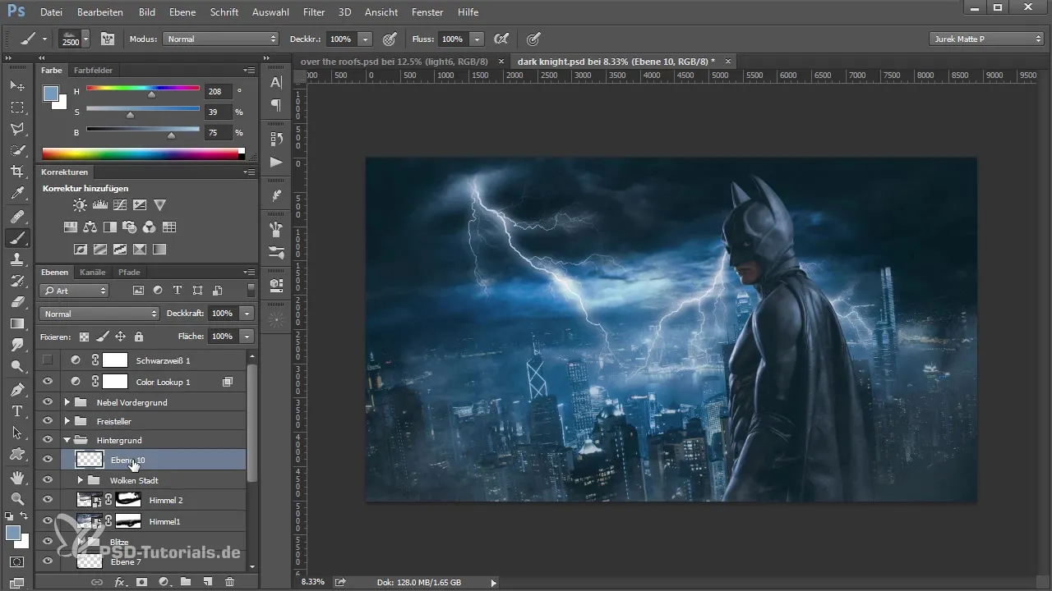Screen dimensions: 1052x591
Task: Open the Deckkr. opacity dropdown arrow
Action: (366, 39)
